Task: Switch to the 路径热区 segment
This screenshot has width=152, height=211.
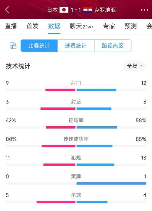Action: point(113,46)
